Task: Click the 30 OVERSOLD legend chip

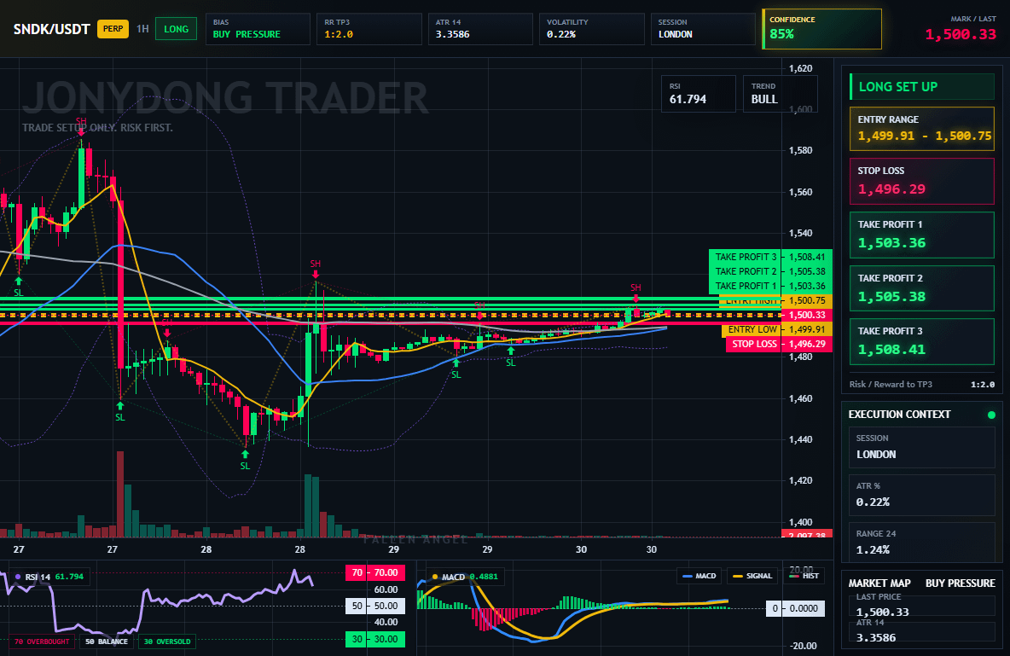Action: (x=167, y=641)
